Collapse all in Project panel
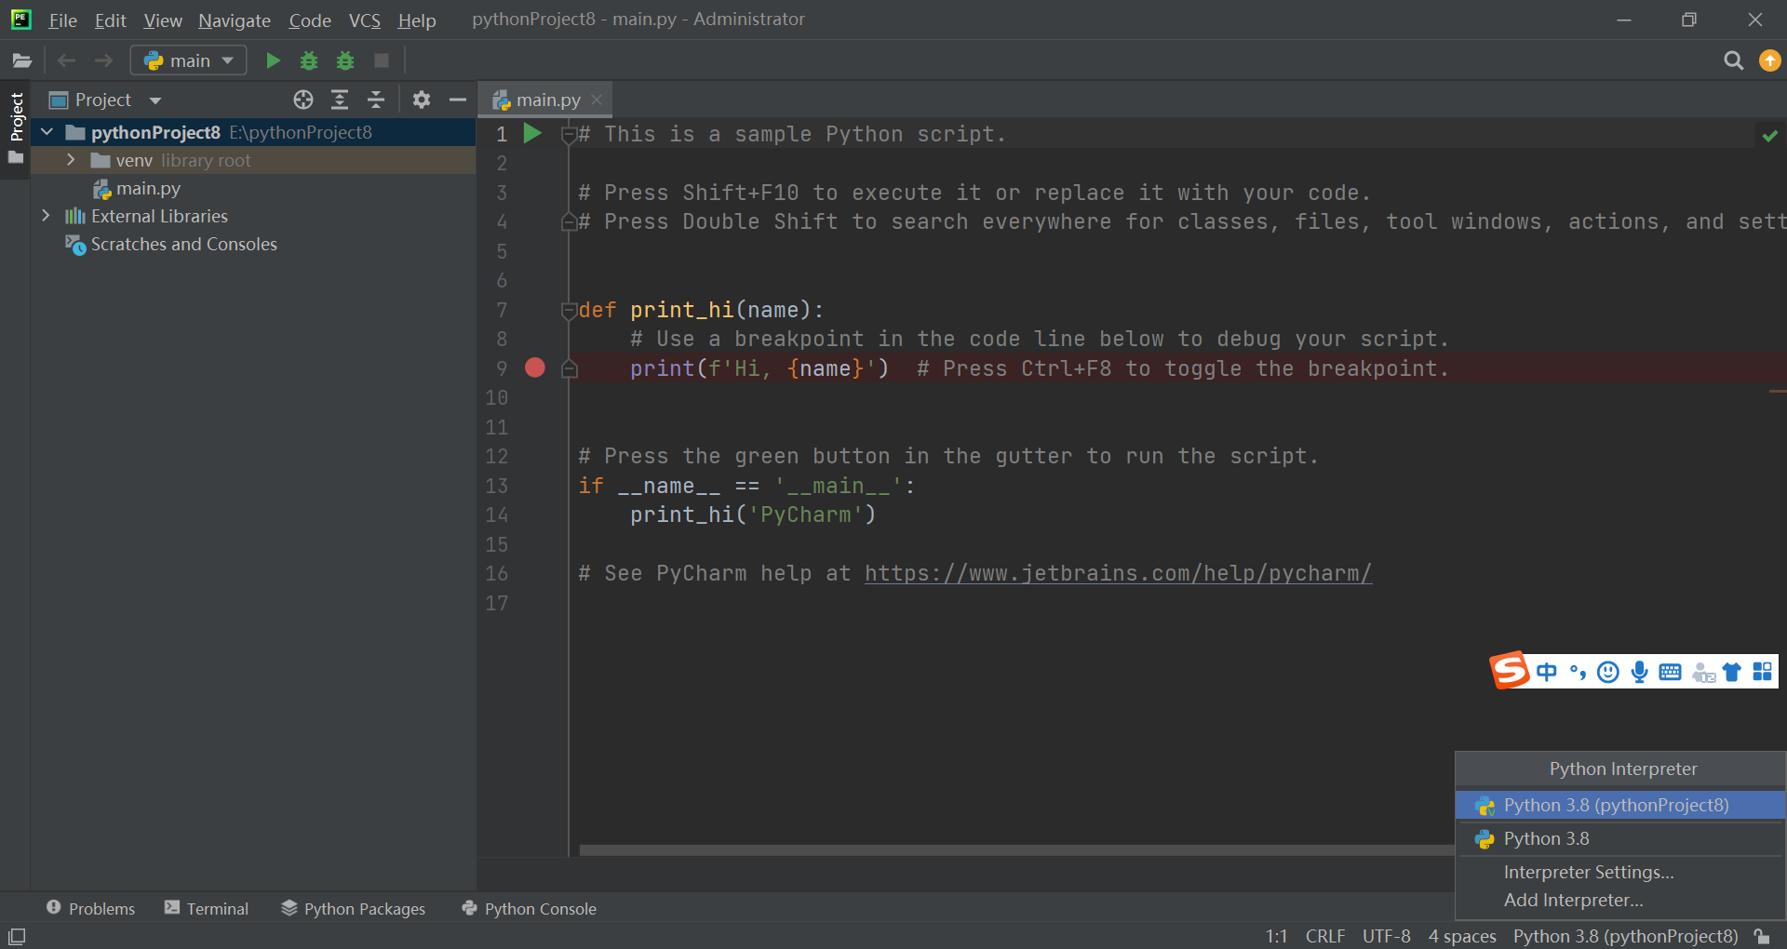This screenshot has width=1787, height=949. [376, 100]
